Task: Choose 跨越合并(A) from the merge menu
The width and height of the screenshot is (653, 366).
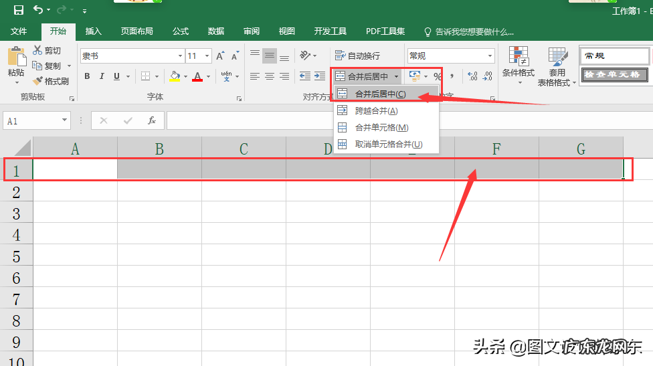Action: click(x=387, y=111)
